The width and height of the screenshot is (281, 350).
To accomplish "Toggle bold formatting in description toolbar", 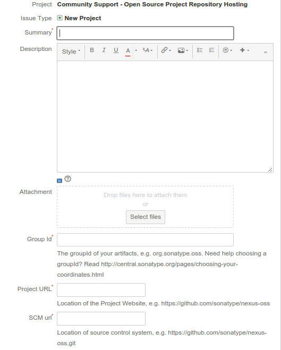I will (x=92, y=50).
